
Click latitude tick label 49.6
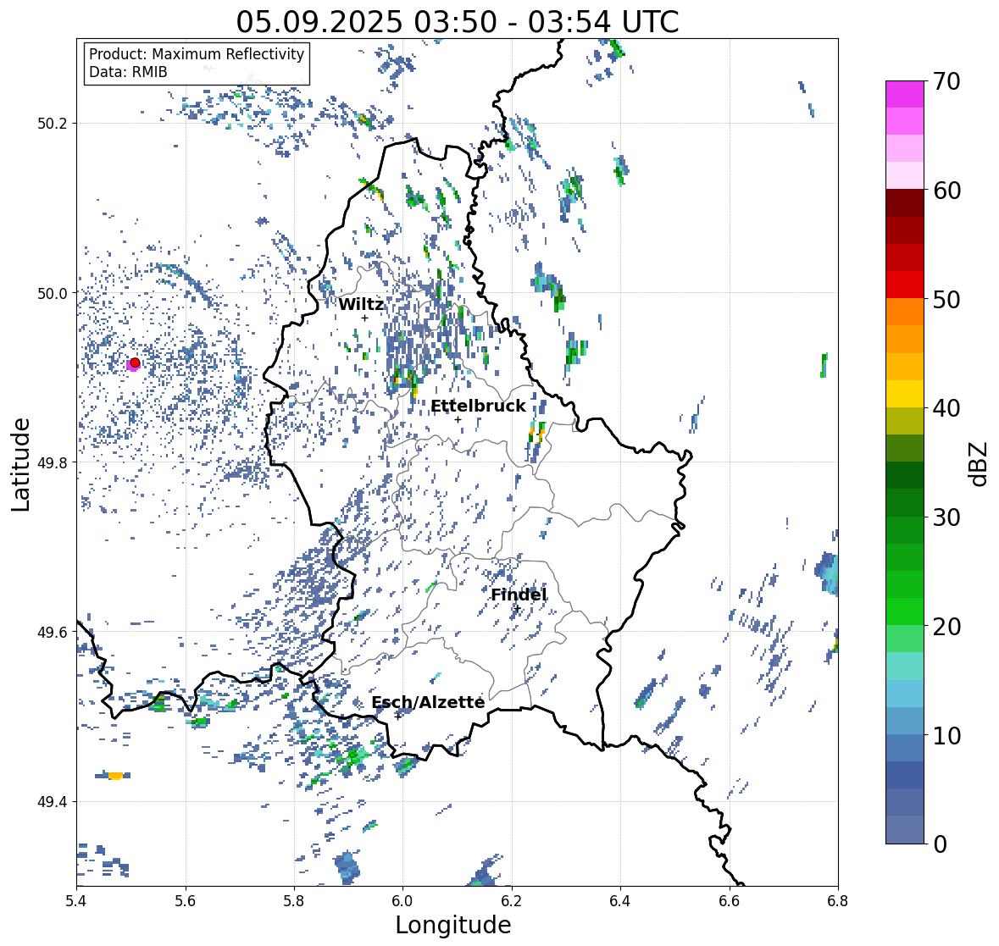click(x=53, y=632)
